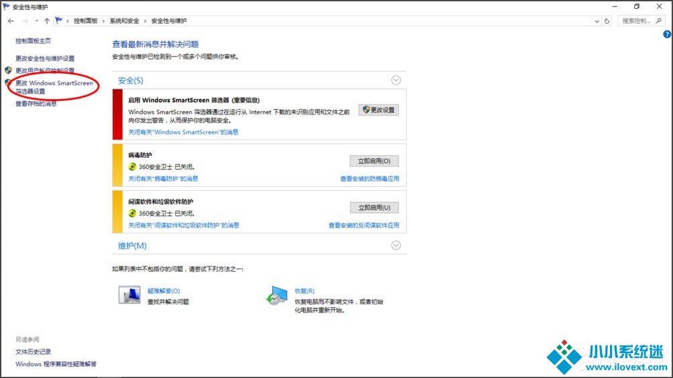This screenshot has width=673, height=378.
Task: Select 系统和安全 in the breadcrumb
Action: point(125,21)
